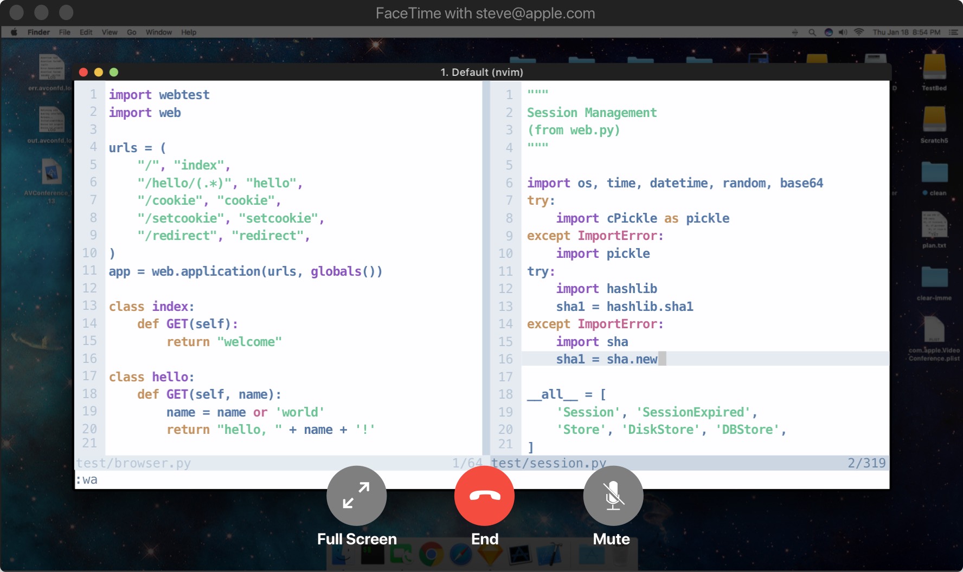Place cursor on 'urls = (' line

coord(137,148)
